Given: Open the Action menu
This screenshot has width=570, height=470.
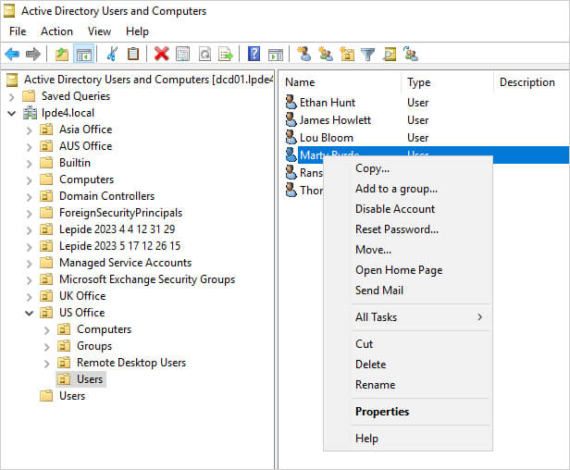Looking at the screenshot, I should pos(56,31).
